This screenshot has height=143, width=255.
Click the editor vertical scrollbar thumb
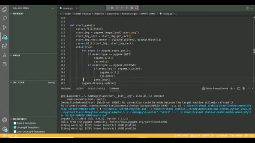coord(254,51)
